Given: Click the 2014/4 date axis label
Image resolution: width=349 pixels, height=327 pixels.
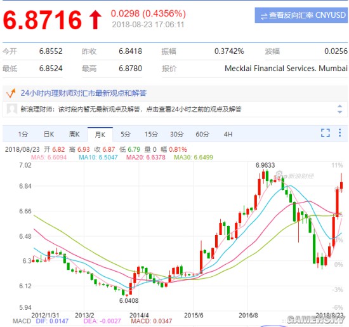Looking at the screenshot, I should pos(139,316).
